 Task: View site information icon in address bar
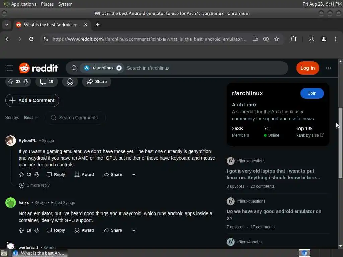pos(46,39)
